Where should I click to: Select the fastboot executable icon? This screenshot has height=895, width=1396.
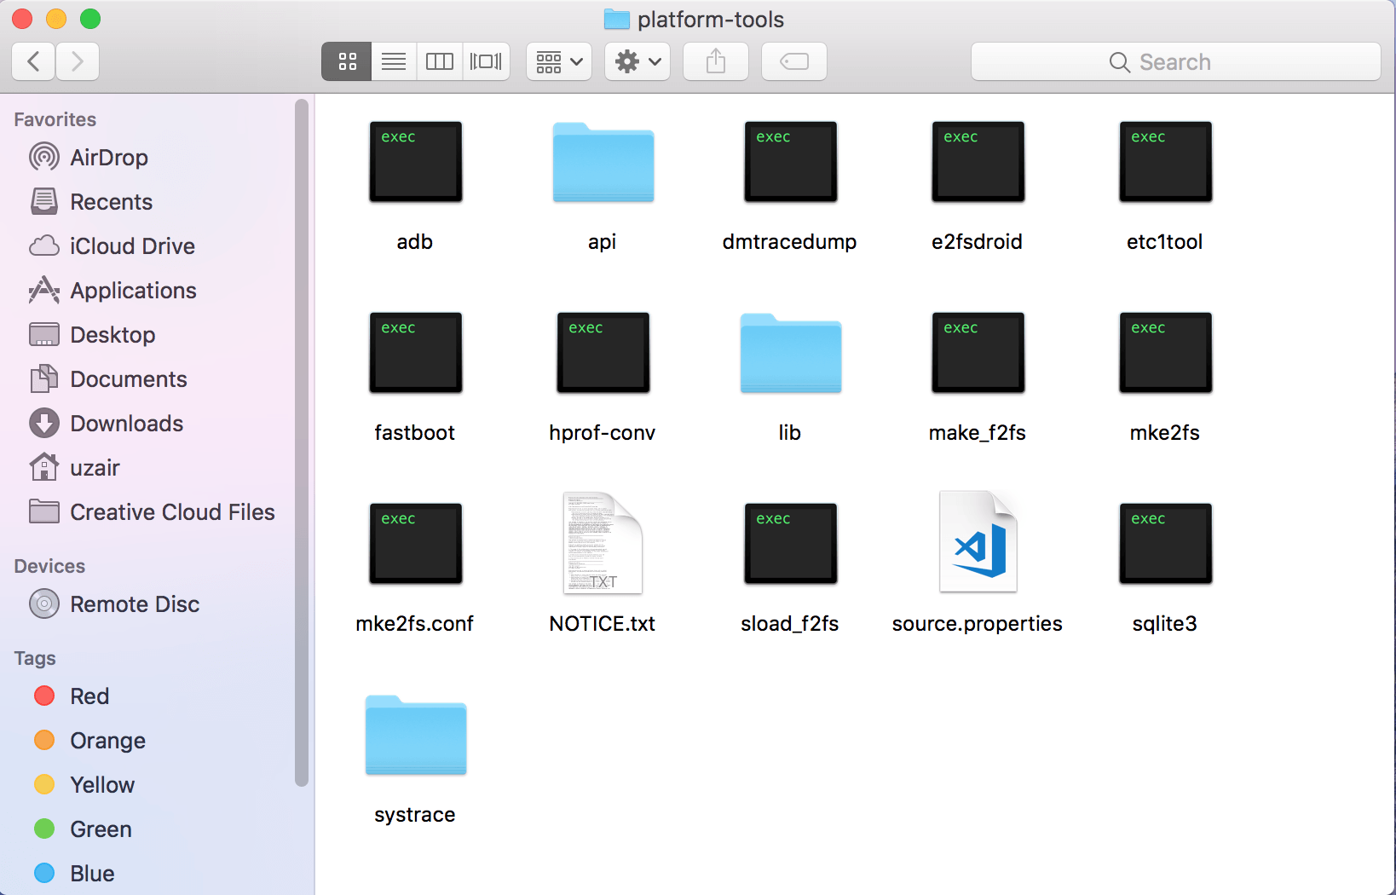pos(415,353)
